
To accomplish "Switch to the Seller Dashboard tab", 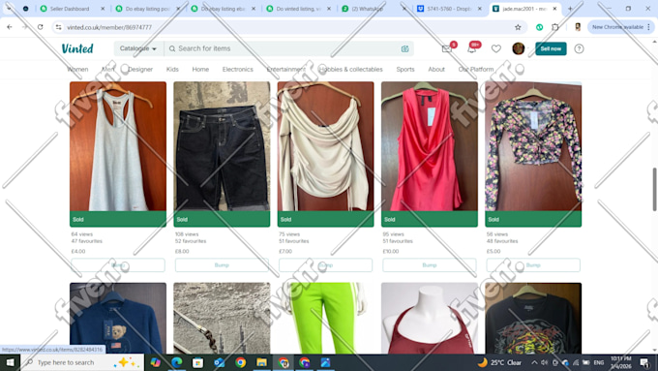I will (70, 9).
